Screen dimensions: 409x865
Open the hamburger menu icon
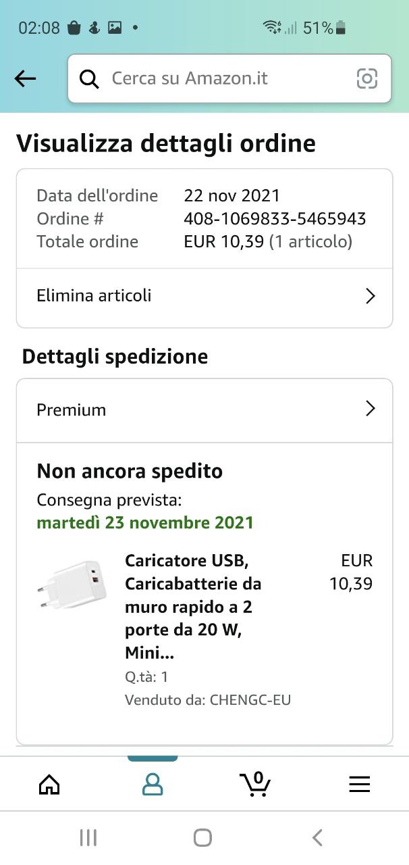click(359, 784)
